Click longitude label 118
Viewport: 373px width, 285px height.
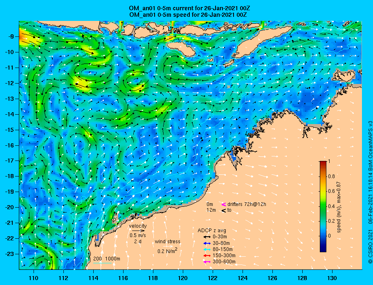pyautogui.click(x=153, y=278)
